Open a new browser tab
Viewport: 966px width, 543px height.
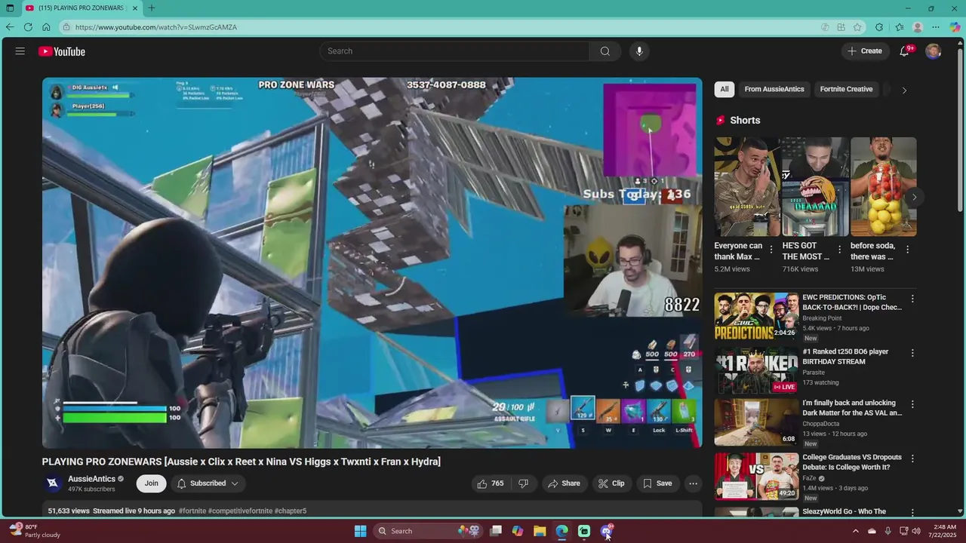152,8
